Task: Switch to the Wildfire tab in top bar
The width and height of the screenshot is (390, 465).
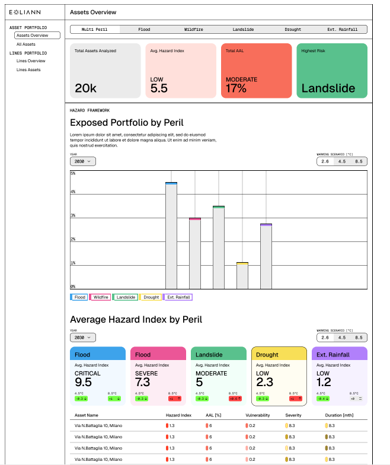Action: tap(194, 29)
